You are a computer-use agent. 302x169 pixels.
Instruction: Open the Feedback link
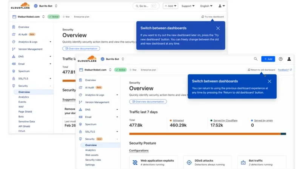pos(285,70)
